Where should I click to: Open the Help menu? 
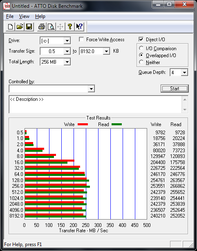tap(40, 16)
